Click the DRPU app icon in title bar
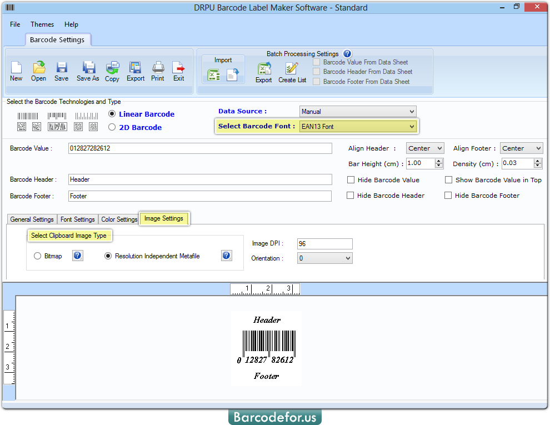This screenshot has height=425, width=550. [10, 7]
